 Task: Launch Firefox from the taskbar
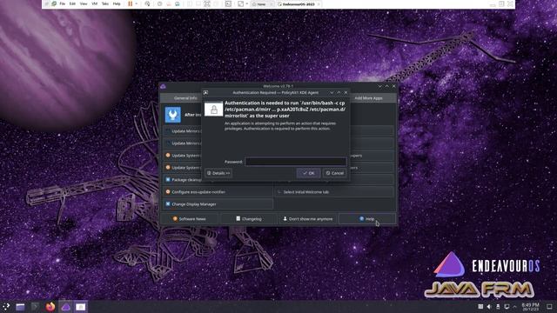pos(50,307)
